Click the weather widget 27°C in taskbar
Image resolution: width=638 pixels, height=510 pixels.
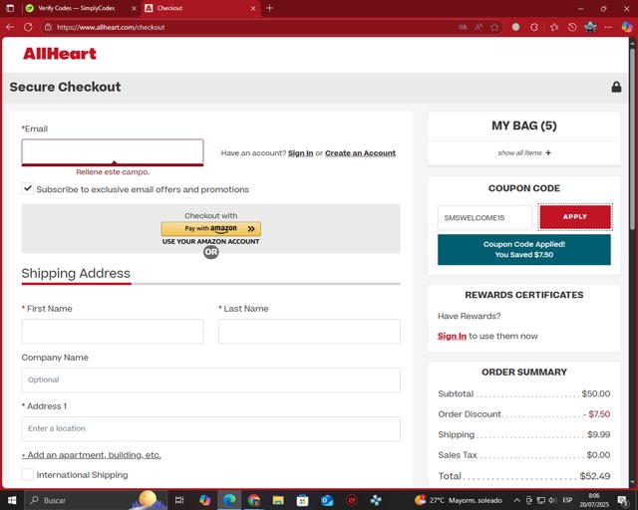point(459,500)
